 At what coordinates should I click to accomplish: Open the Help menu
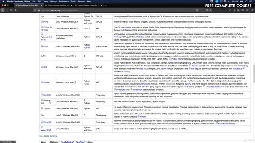coord(89,2)
